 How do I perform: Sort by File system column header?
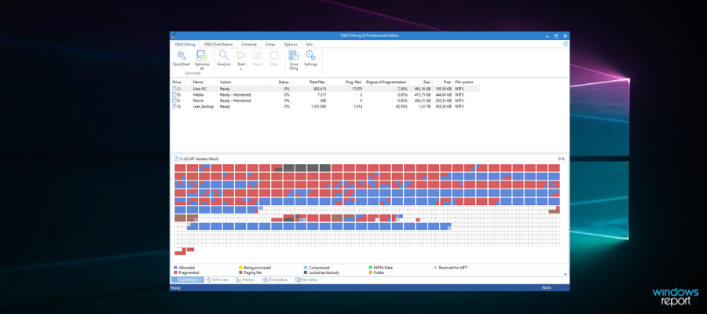click(x=467, y=82)
